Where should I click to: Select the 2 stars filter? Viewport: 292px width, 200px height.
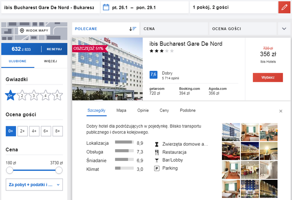tap(22, 95)
